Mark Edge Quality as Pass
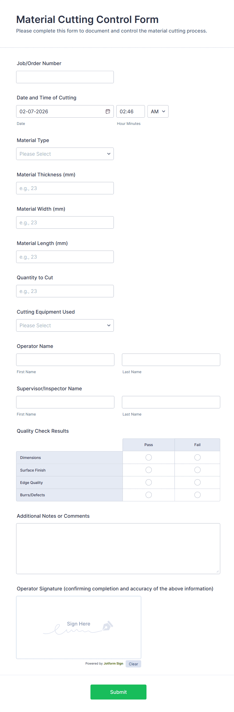This screenshot has width=234, height=712. click(x=148, y=482)
